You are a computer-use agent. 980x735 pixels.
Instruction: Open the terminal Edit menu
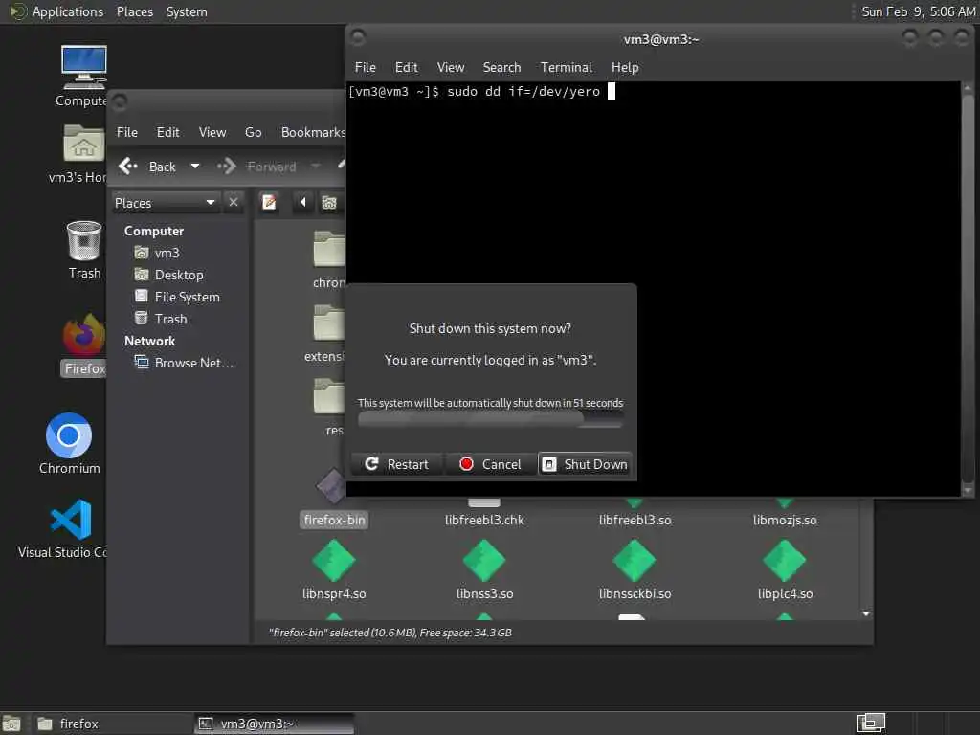pos(406,67)
